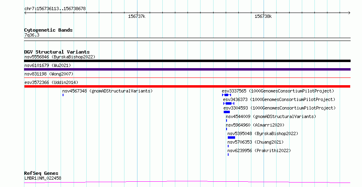
Task: Click the small nsv4567348 blue marker
Action: pos(63,95)
